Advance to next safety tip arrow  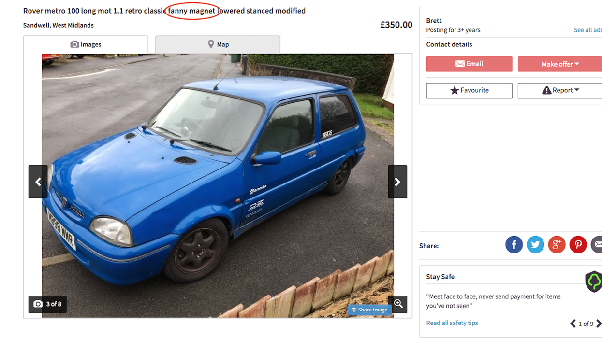click(x=599, y=324)
